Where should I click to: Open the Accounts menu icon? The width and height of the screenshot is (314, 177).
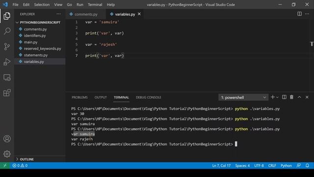[x=7, y=139]
